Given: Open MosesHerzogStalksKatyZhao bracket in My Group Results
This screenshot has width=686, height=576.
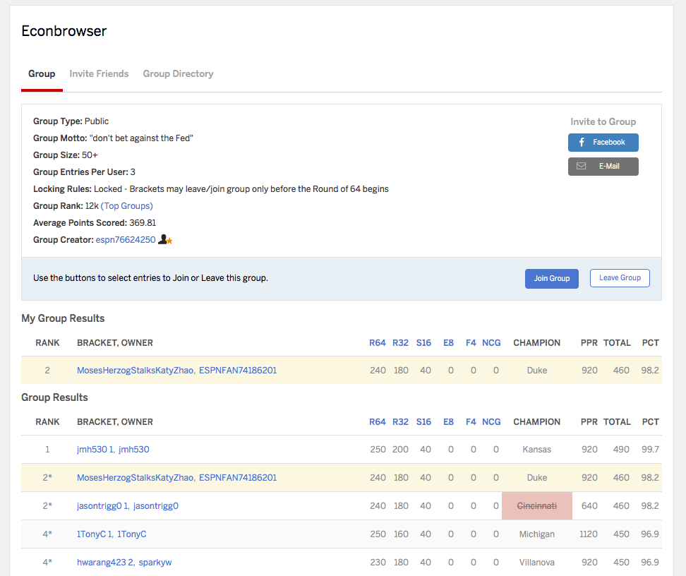Looking at the screenshot, I should 135,371.
